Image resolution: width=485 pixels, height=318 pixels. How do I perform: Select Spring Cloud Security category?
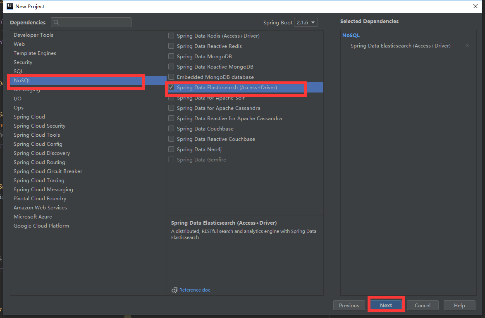tap(88, 126)
